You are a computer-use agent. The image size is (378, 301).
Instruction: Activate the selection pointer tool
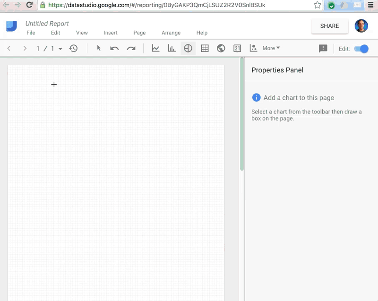point(99,48)
